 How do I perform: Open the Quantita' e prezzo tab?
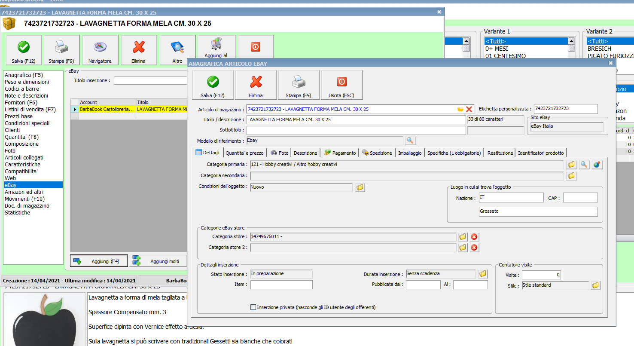click(x=244, y=153)
